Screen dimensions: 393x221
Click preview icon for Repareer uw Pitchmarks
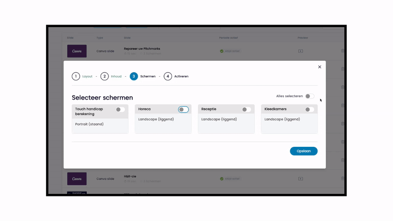[x=301, y=51]
